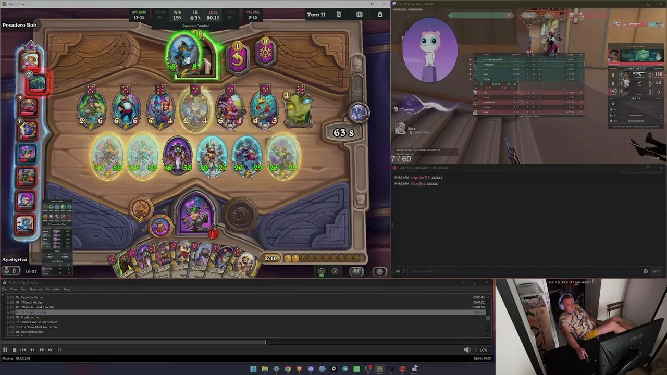The width and height of the screenshot is (667, 375).
Task: Open Discord from the taskbar
Action: point(311,369)
